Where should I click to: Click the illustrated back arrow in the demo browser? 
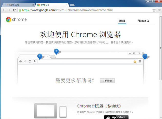coord(21,61)
